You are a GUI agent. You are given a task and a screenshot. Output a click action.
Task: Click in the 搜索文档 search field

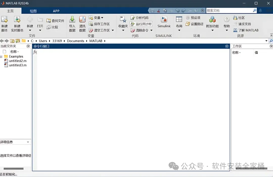click(229, 10)
